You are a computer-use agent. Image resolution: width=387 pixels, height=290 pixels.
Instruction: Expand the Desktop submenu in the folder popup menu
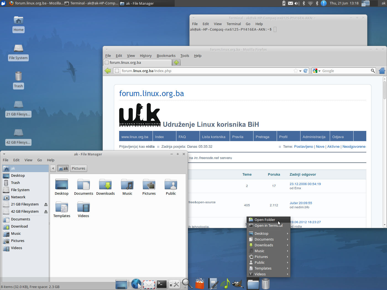tap(268, 233)
